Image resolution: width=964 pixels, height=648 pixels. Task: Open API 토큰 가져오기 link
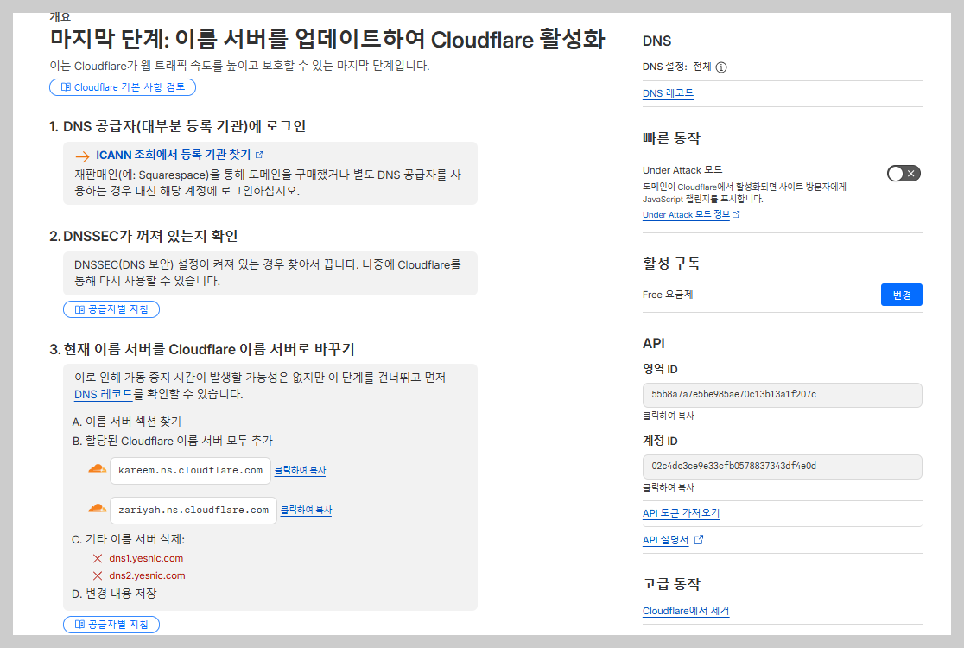click(x=682, y=512)
